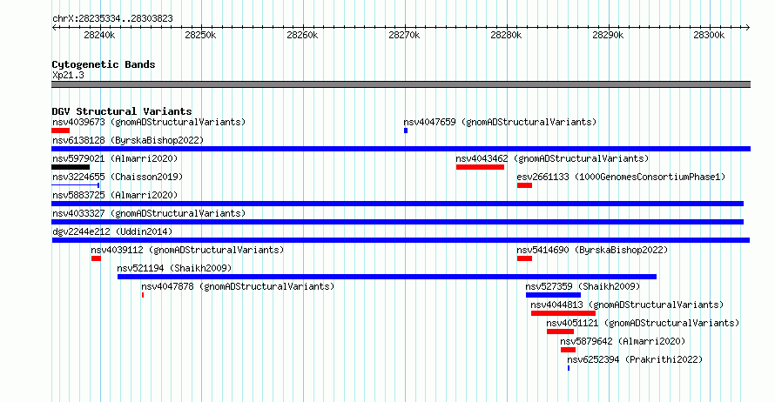775x402 pixels.
Task: Click the 28260k ruler tick label
Action: click(x=302, y=35)
